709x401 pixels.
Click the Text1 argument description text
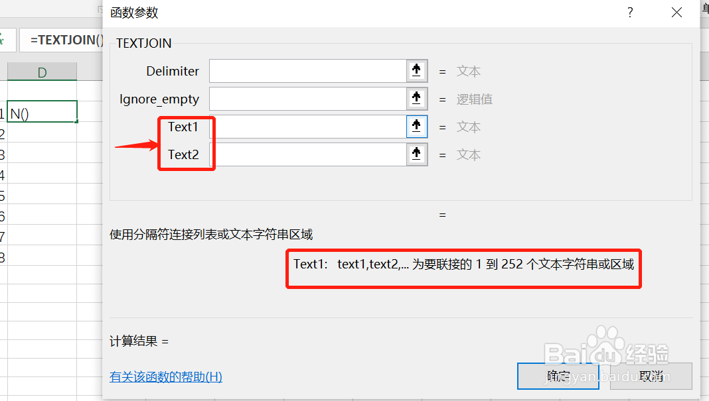coord(463,264)
